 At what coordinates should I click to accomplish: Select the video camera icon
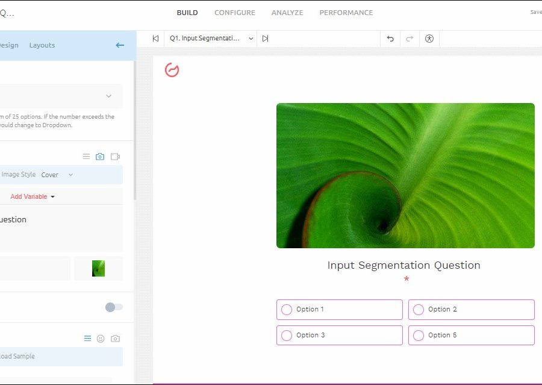pos(115,157)
